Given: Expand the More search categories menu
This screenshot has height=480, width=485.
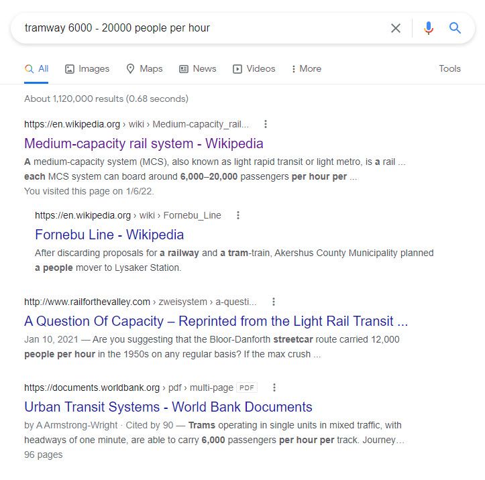Looking at the screenshot, I should [x=306, y=68].
